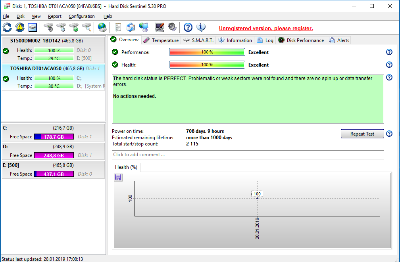Open the Configuration menu
Image resolution: width=400 pixels, height=262 pixels.
(x=81, y=16)
